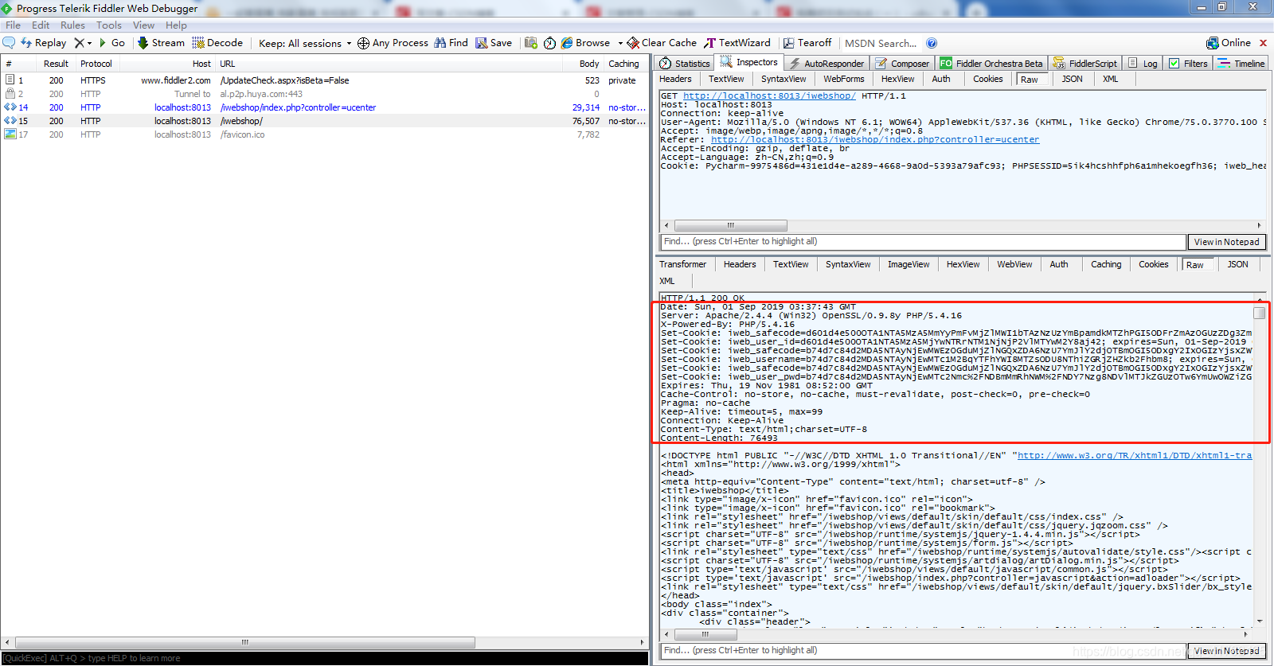Click the camera screenshot icon
The image size is (1274, 666).
point(531,43)
